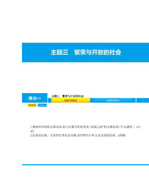Click the small yellow 中考纲要 button

[x=32, y=105]
